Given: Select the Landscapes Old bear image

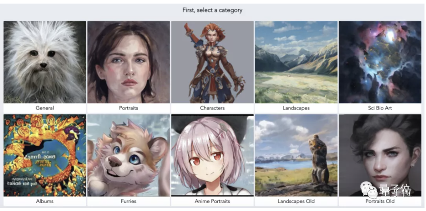Looking at the screenshot, I should [x=296, y=155].
